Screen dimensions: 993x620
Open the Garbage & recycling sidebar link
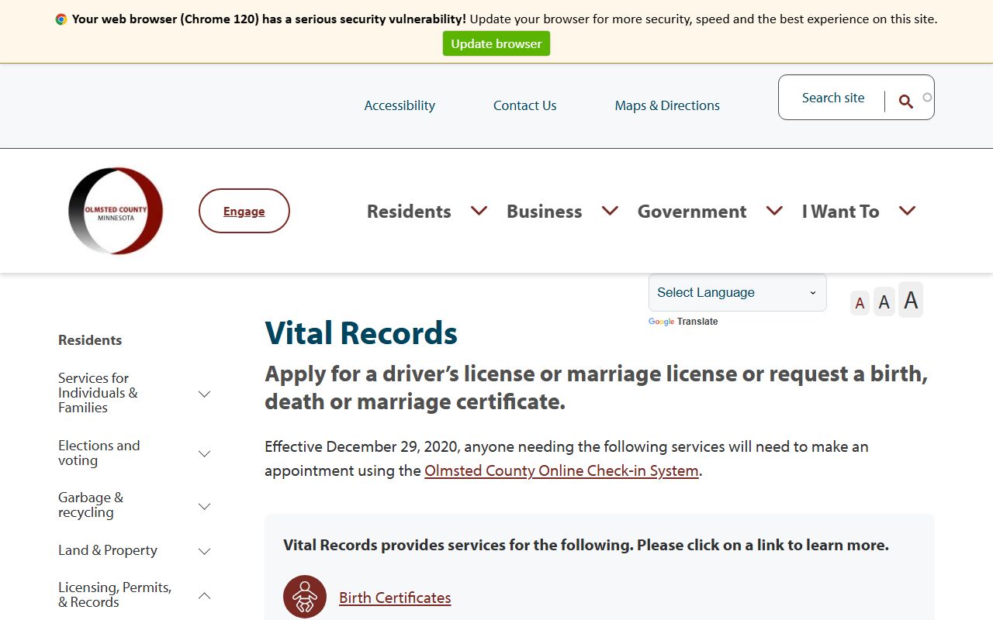[91, 505]
